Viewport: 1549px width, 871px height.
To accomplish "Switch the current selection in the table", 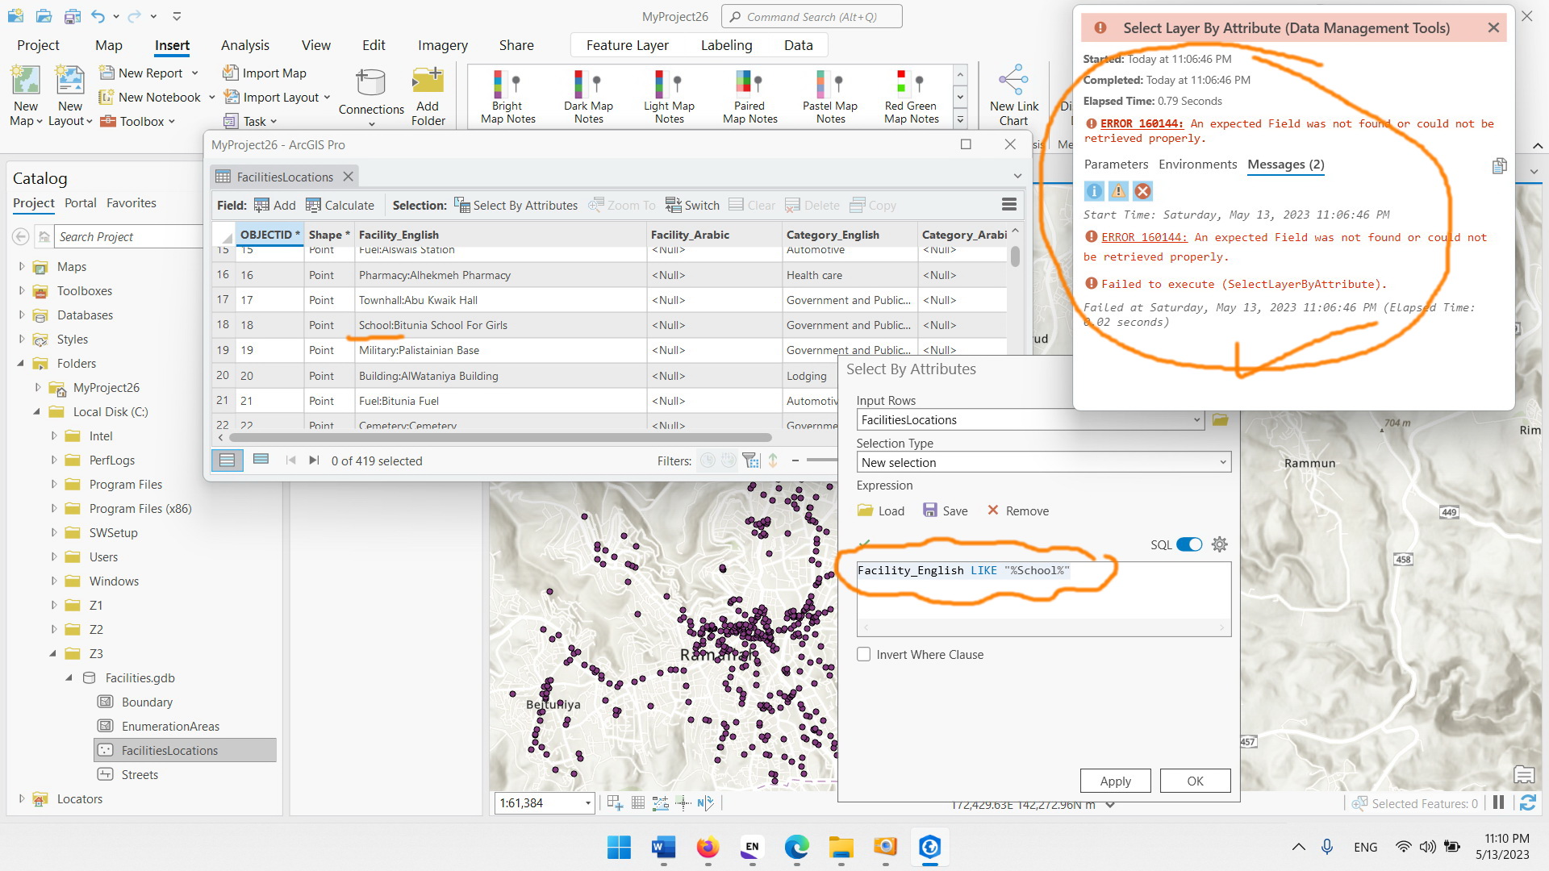I will [691, 205].
